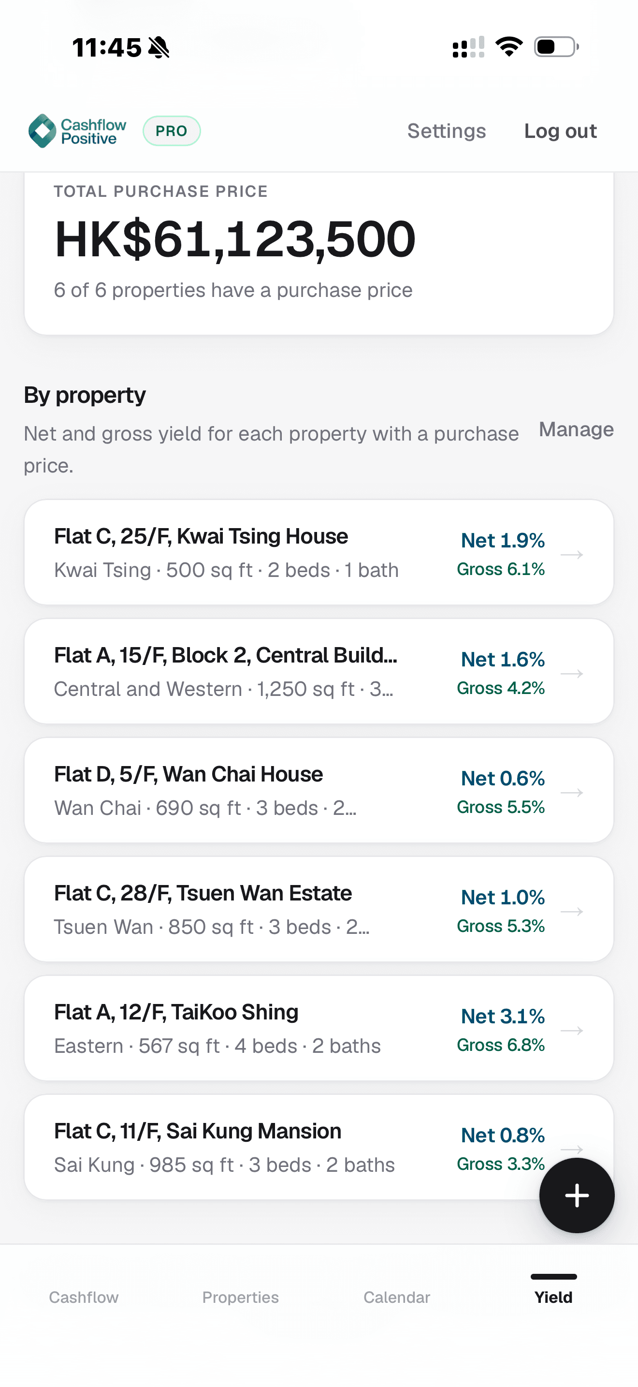
Task: Click Log out
Action: click(561, 131)
